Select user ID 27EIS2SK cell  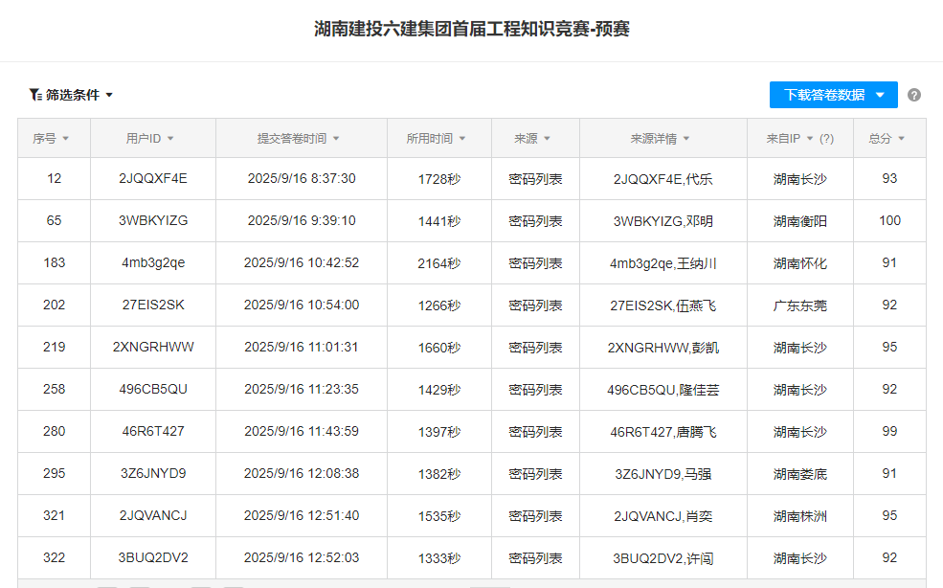[153, 305]
